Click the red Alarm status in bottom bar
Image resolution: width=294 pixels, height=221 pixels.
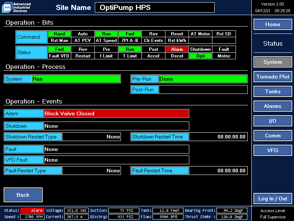(32, 210)
